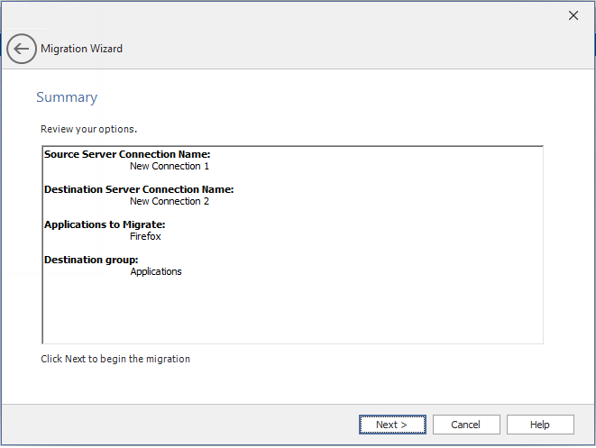Click the 'Review your options.' text
The height and width of the screenshot is (448, 596).
[x=88, y=129]
